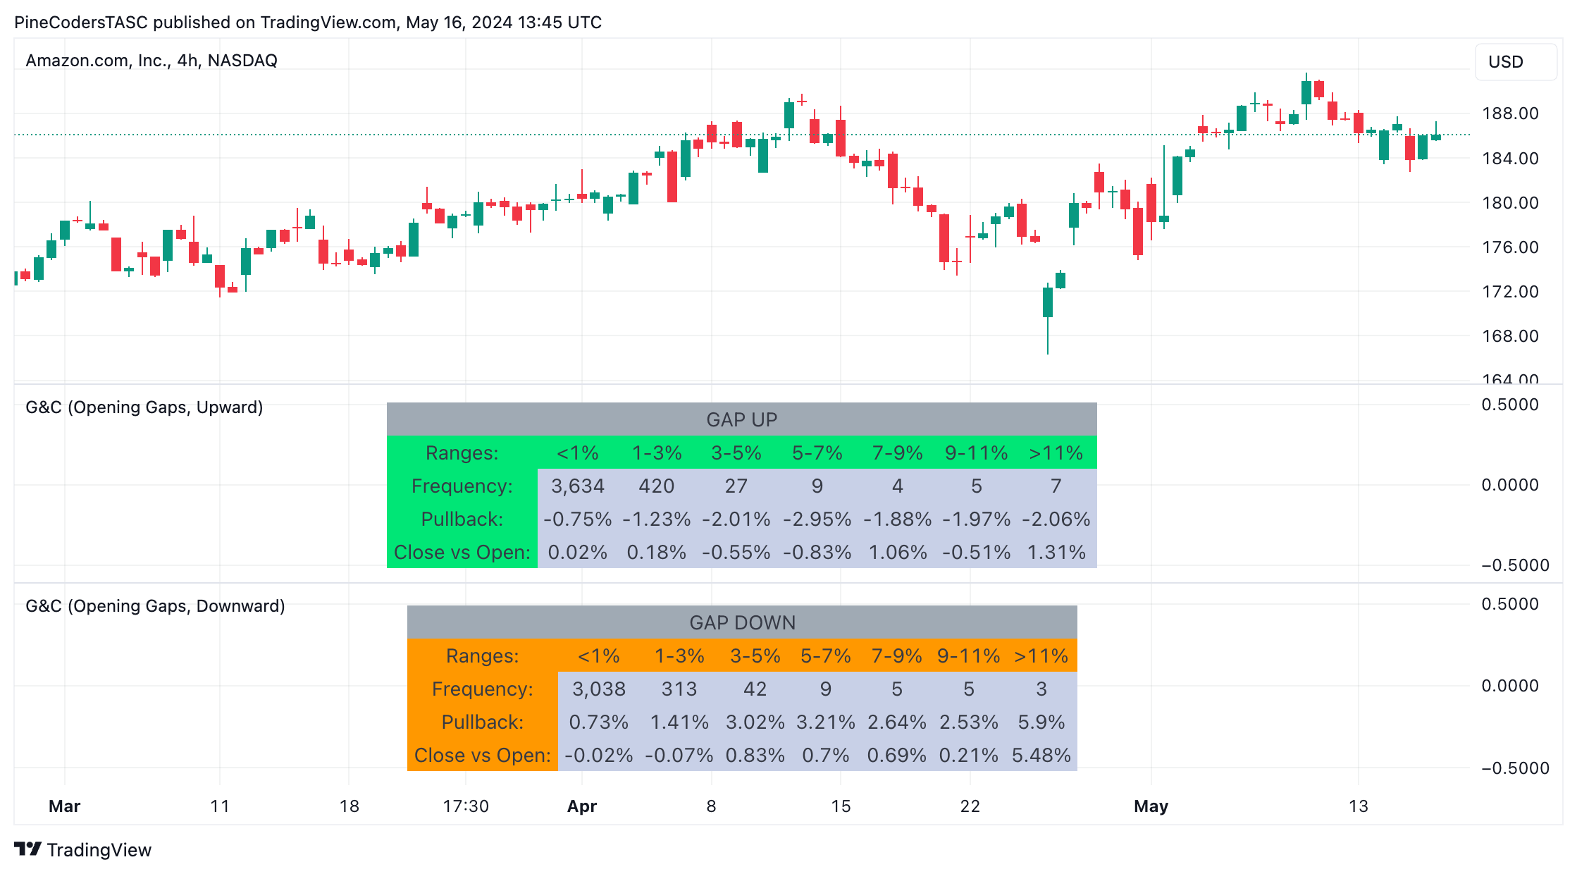1577x874 pixels.
Task: Click the 176.00 price axis label
Action: point(1511,247)
